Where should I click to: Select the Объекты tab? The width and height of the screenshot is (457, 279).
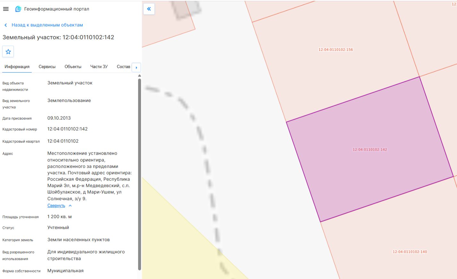pyautogui.click(x=73, y=67)
